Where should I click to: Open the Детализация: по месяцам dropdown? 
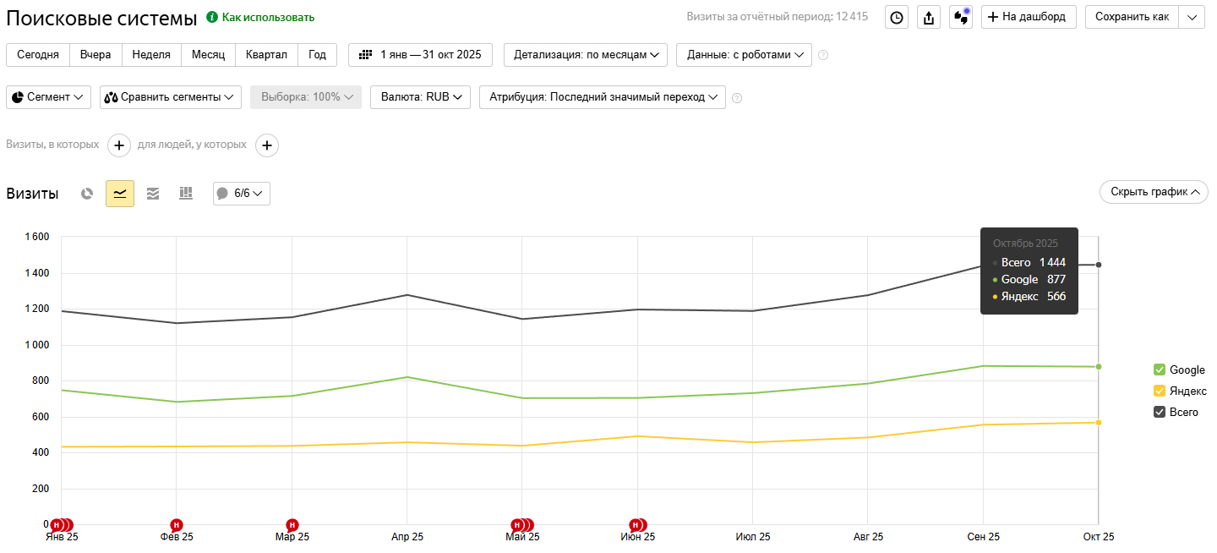(586, 55)
